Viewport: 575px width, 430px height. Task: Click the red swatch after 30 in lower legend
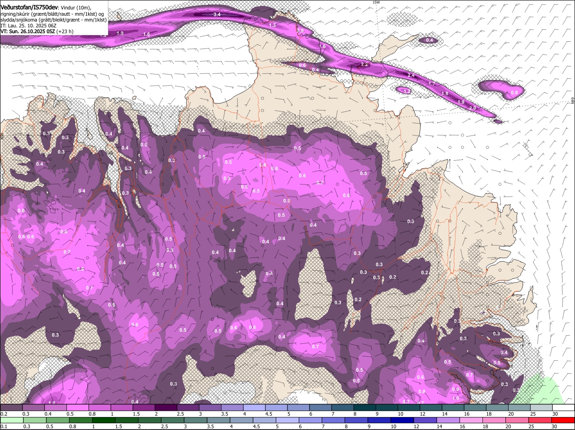point(563,420)
